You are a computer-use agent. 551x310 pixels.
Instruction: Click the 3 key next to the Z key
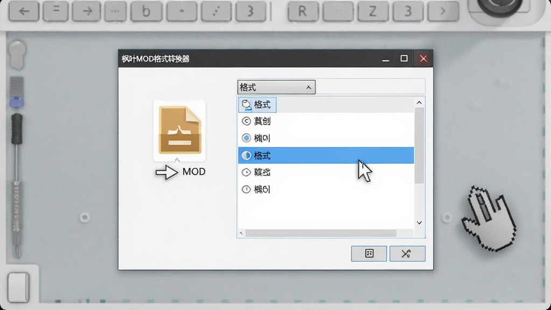pos(408,11)
